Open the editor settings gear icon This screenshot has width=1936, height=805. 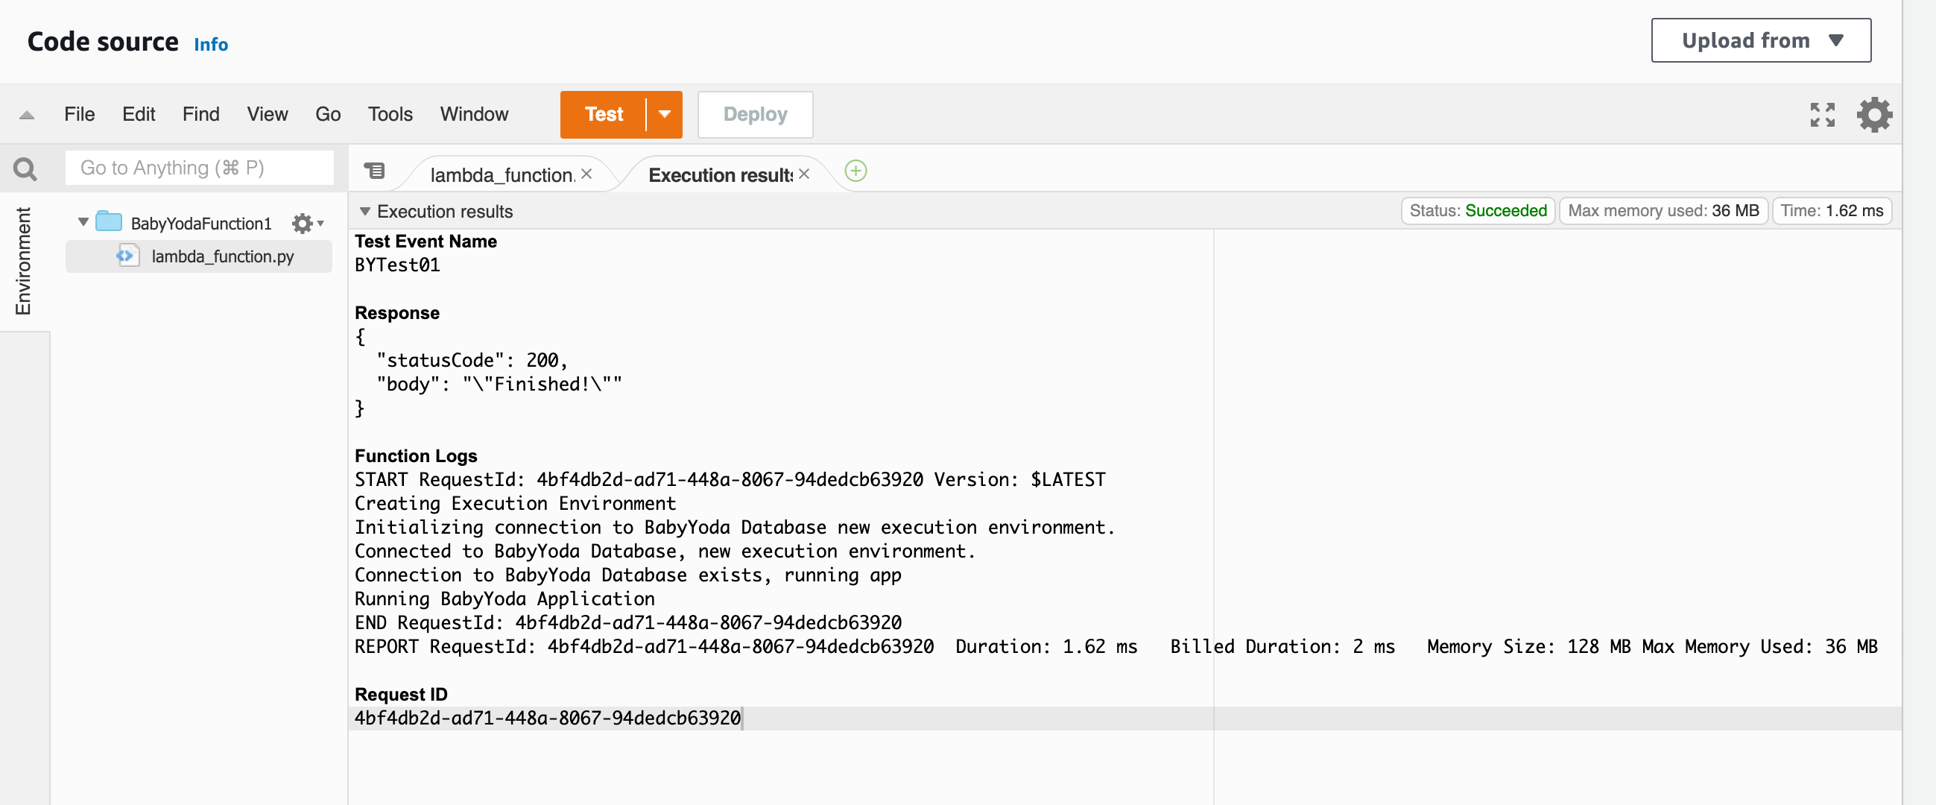[1873, 115]
